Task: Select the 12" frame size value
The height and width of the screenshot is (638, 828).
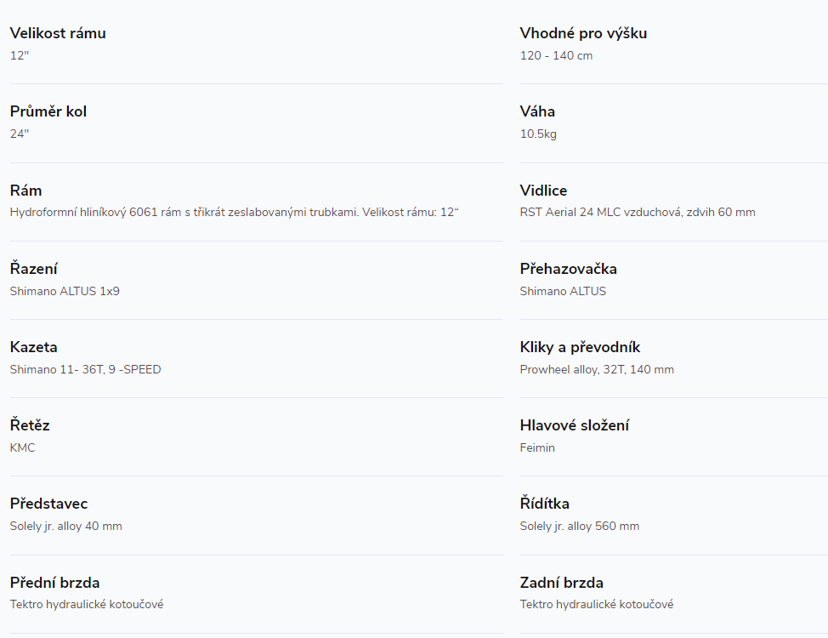Action: (x=20, y=55)
